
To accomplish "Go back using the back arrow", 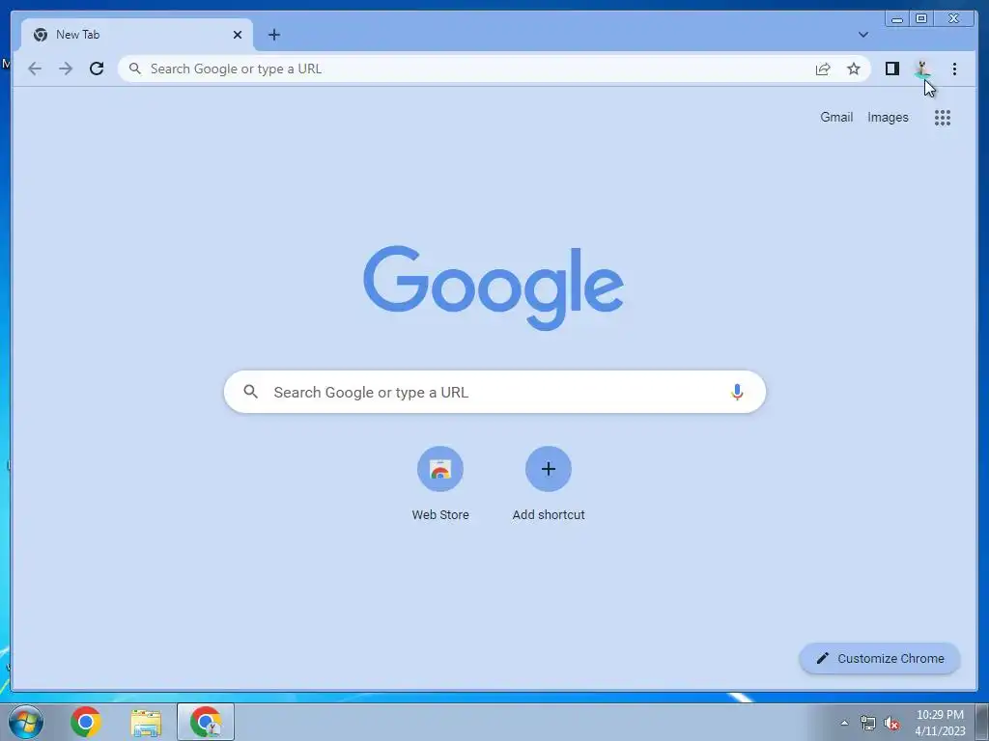I will pos(35,69).
